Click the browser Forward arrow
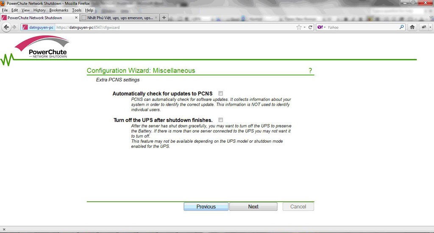 (14, 27)
